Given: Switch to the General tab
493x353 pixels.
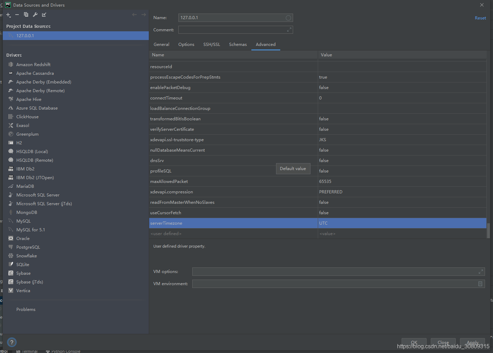Looking at the screenshot, I should pos(161,45).
